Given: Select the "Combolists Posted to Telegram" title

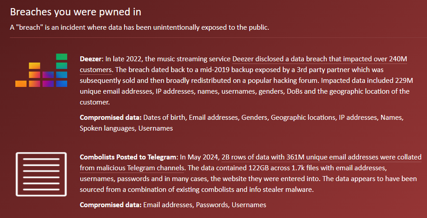Looking at the screenshot, I should pyautogui.click(x=128, y=157).
